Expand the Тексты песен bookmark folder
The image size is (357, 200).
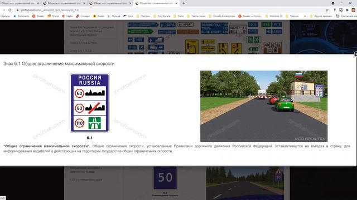pyautogui.click(x=196, y=16)
